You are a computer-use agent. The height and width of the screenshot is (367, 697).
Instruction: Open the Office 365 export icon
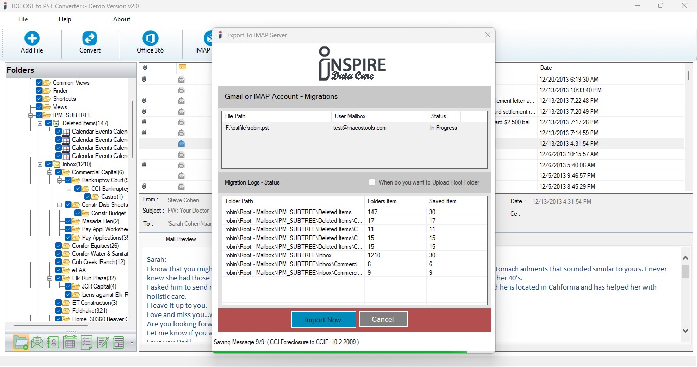[150, 38]
